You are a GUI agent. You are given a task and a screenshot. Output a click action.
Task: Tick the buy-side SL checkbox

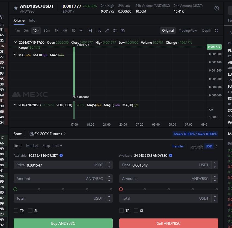click(30, 211)
